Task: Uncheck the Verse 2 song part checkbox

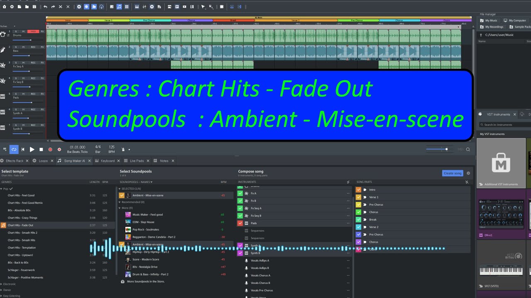Action: [x=359, y=227]
